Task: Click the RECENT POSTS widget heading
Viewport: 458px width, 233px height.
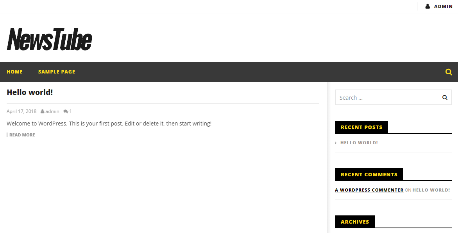Action: click(361, 127)
